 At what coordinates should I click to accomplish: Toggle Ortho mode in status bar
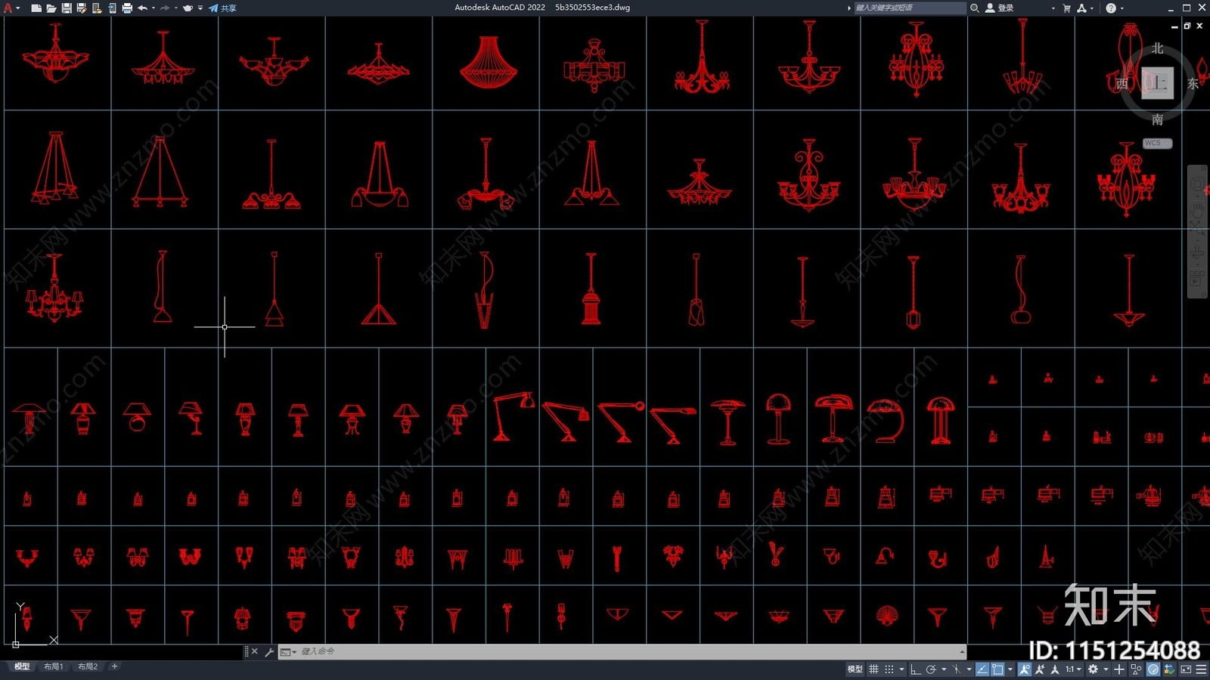tap(915, 669)
